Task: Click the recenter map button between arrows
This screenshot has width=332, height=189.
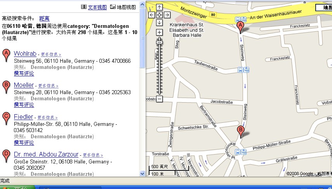Action: [160, 15]
